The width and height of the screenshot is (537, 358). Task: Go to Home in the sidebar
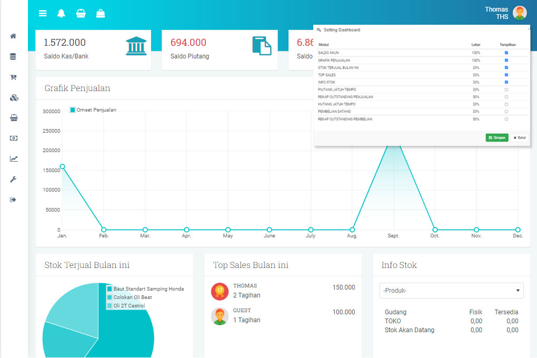(x=13, y=36)
